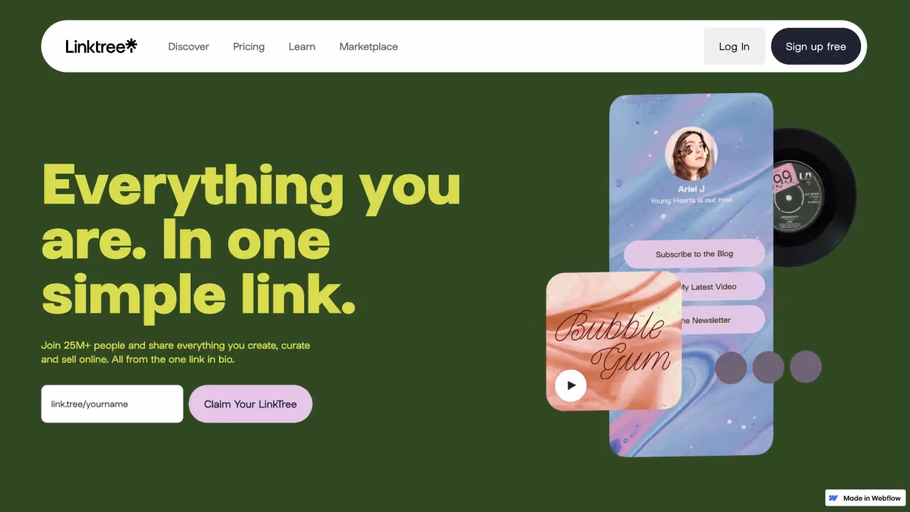This screenshot has height=512, width=910.
Task: Select the first purple circle icon
Action: tap(731, 368)
